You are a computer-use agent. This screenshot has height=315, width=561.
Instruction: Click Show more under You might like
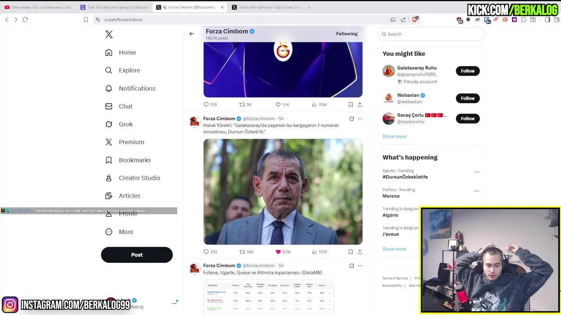[x=394, y=136]
